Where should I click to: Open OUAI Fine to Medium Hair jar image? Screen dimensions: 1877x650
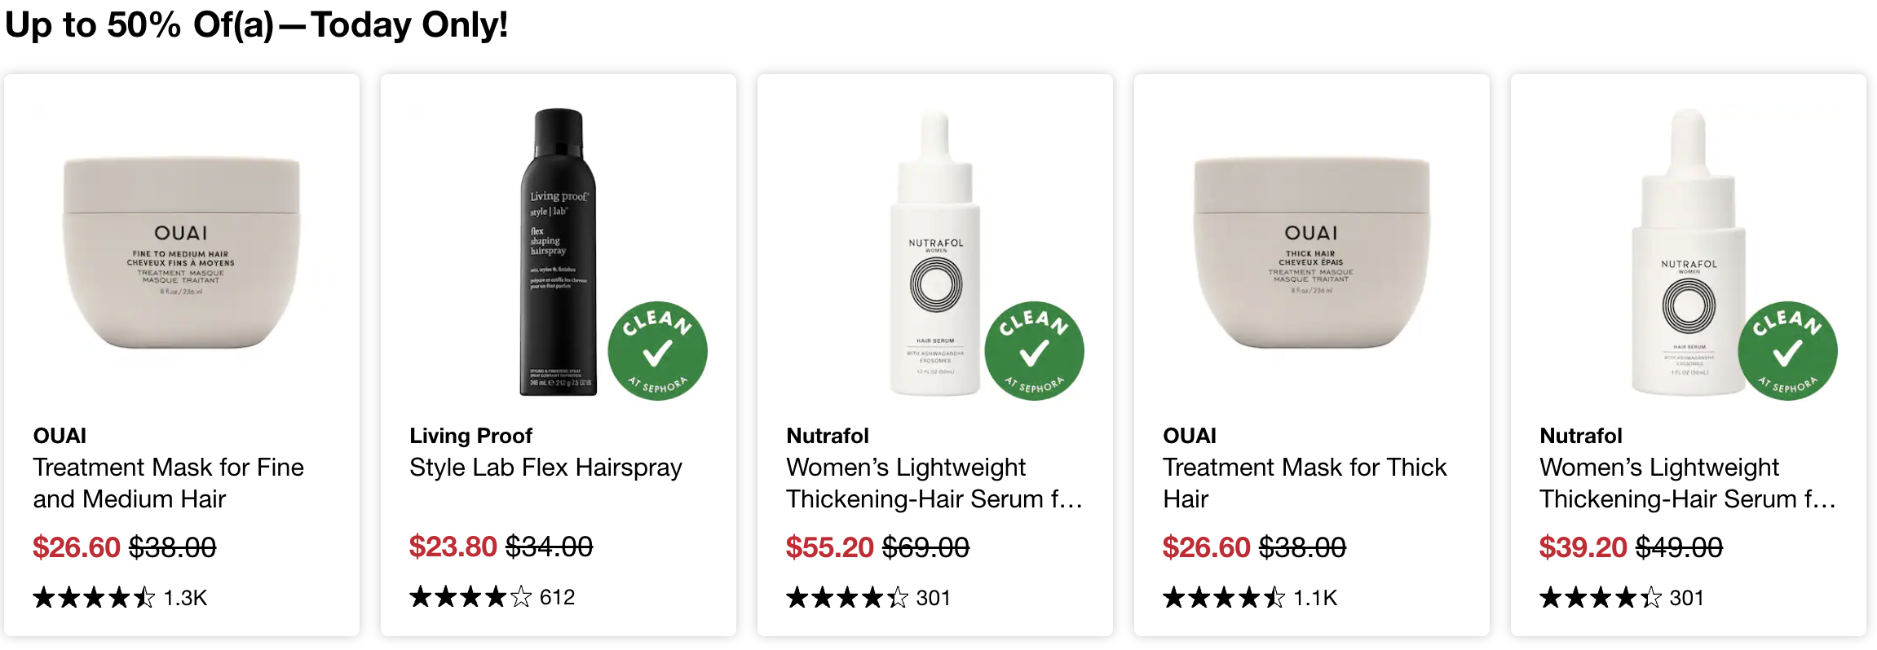182,253
